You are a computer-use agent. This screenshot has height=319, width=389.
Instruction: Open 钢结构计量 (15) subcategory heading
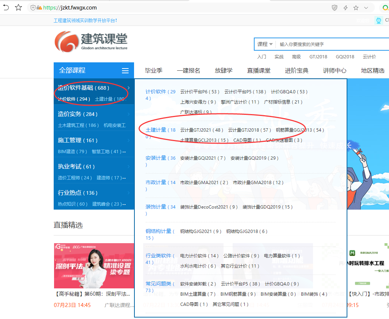pyautogui.click(x=160, y=234)
